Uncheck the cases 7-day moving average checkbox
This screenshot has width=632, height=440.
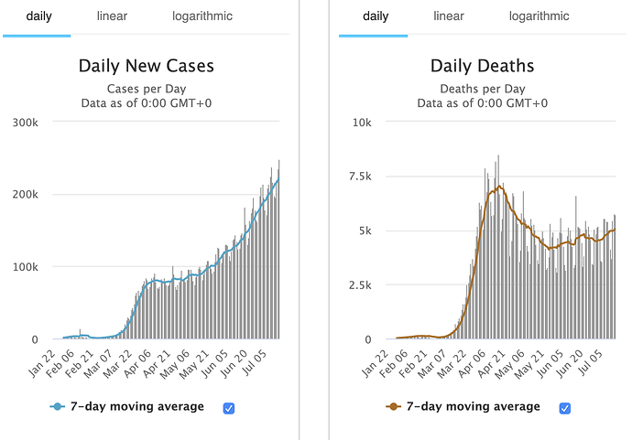coord(229,408)
